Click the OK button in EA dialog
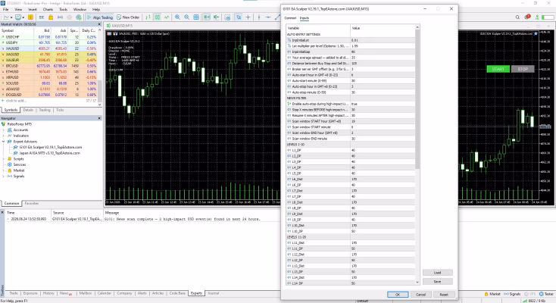 398,295
